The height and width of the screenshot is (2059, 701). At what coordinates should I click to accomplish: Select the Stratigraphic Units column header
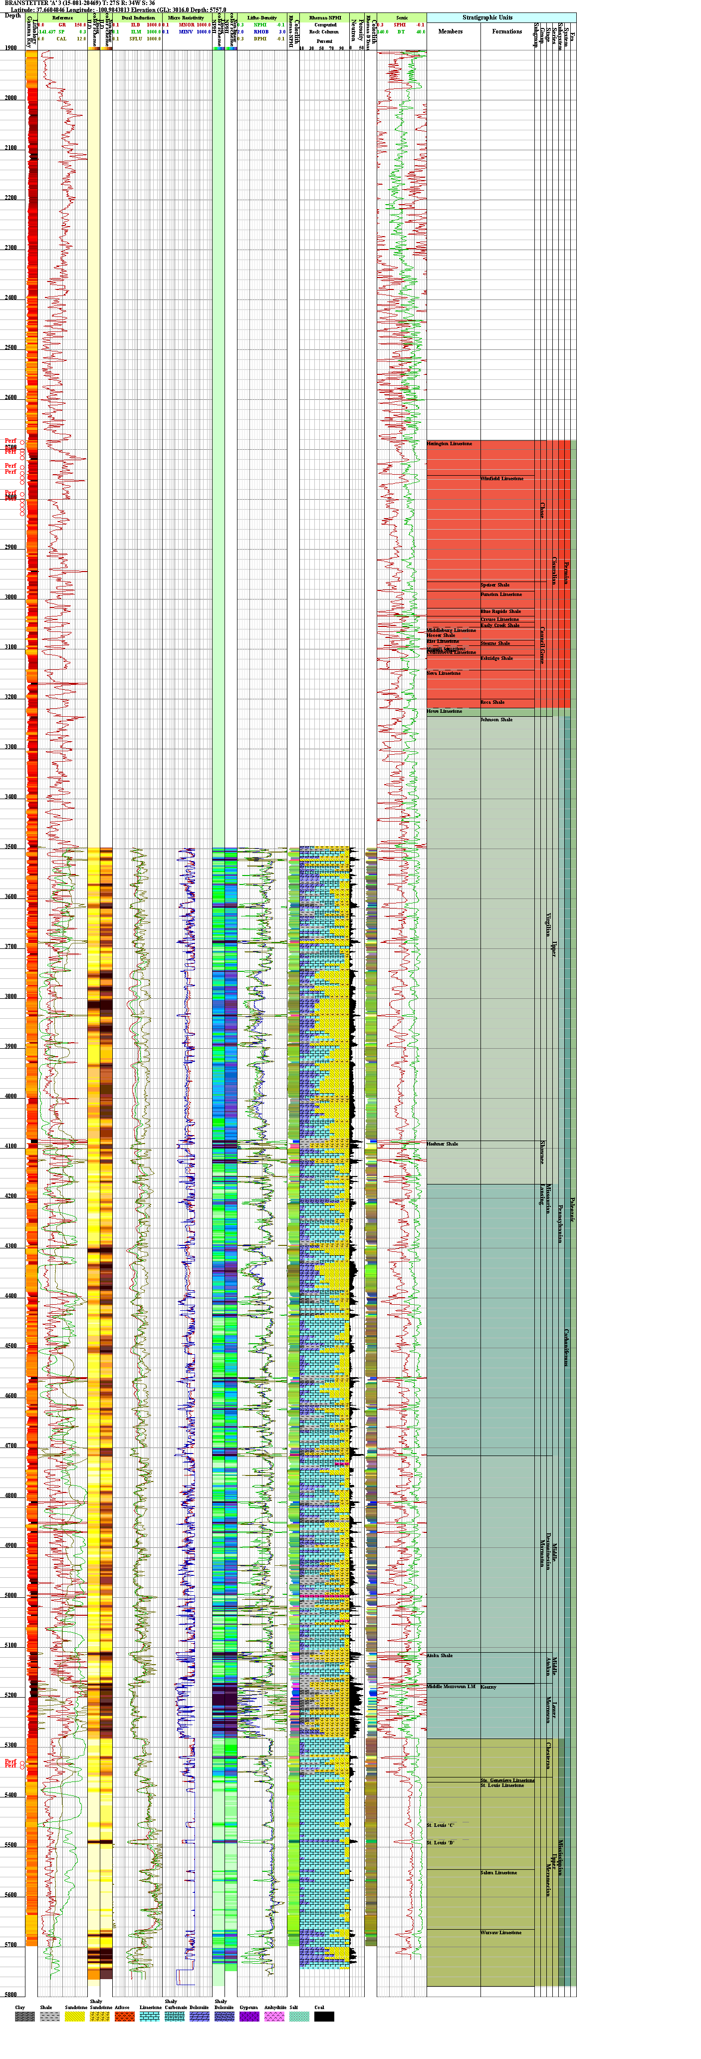tap(487, 17)
